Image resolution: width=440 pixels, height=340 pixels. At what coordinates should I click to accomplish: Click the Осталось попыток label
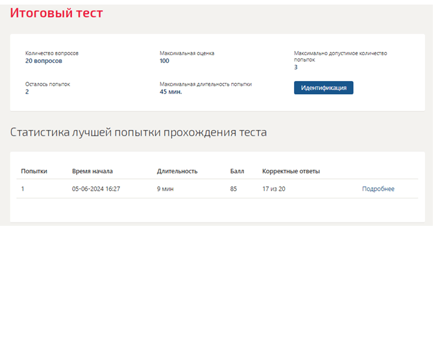pos(47,84)
